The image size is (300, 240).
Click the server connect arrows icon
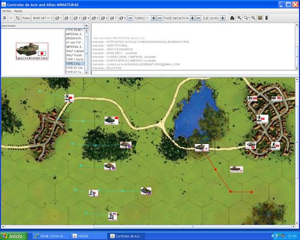[18, 18]
